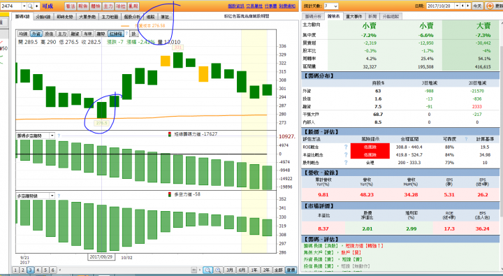Image resolution: width=503 pixels, height=276 pixels.
Task: Select the 2年 time range button
Action: (x=266, y=270)
